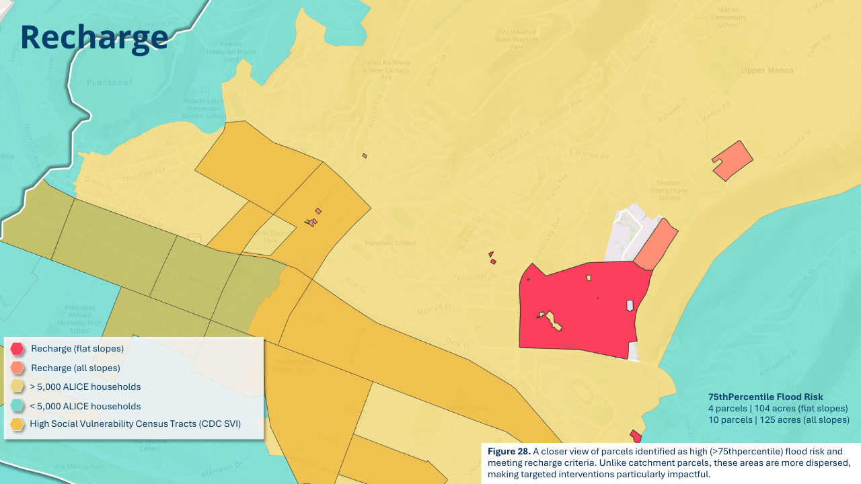Click the teal < 5,000 ALICE households swatch
Viewport: 861px width, 484px height.
[17, 406]
